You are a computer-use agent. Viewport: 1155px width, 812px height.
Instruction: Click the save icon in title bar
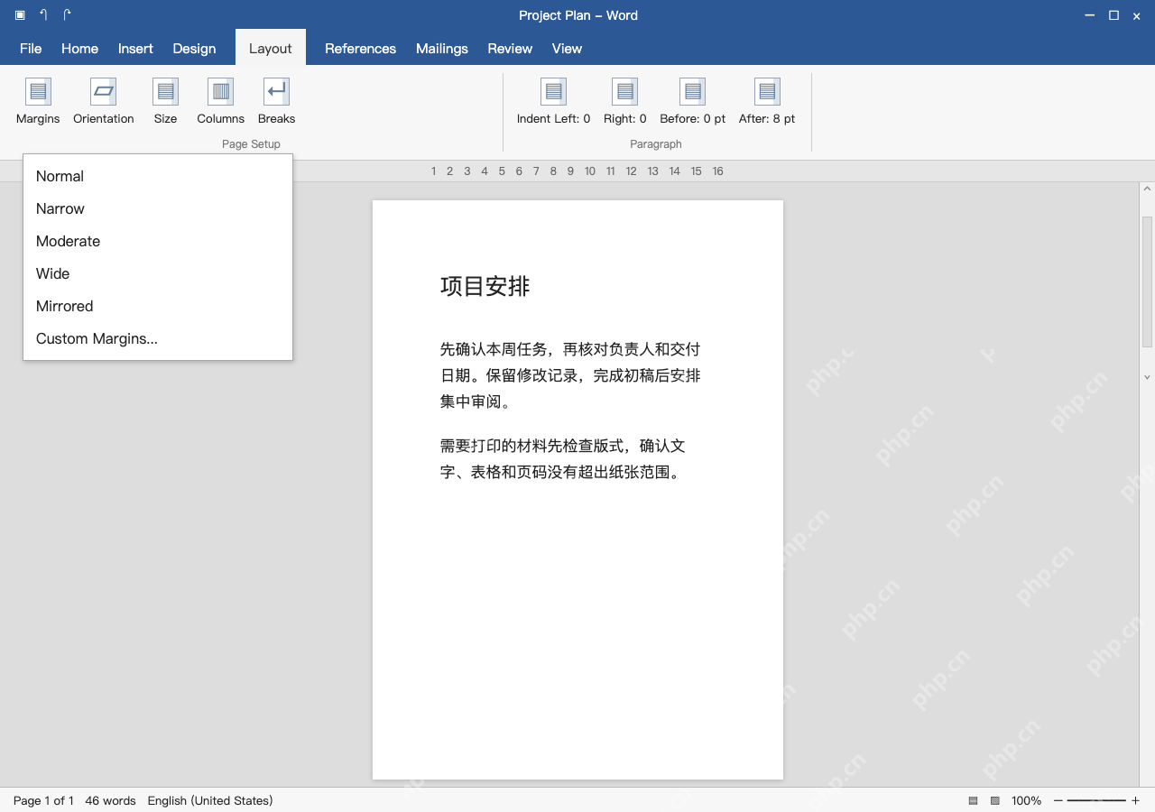click(x=20, y=15)
